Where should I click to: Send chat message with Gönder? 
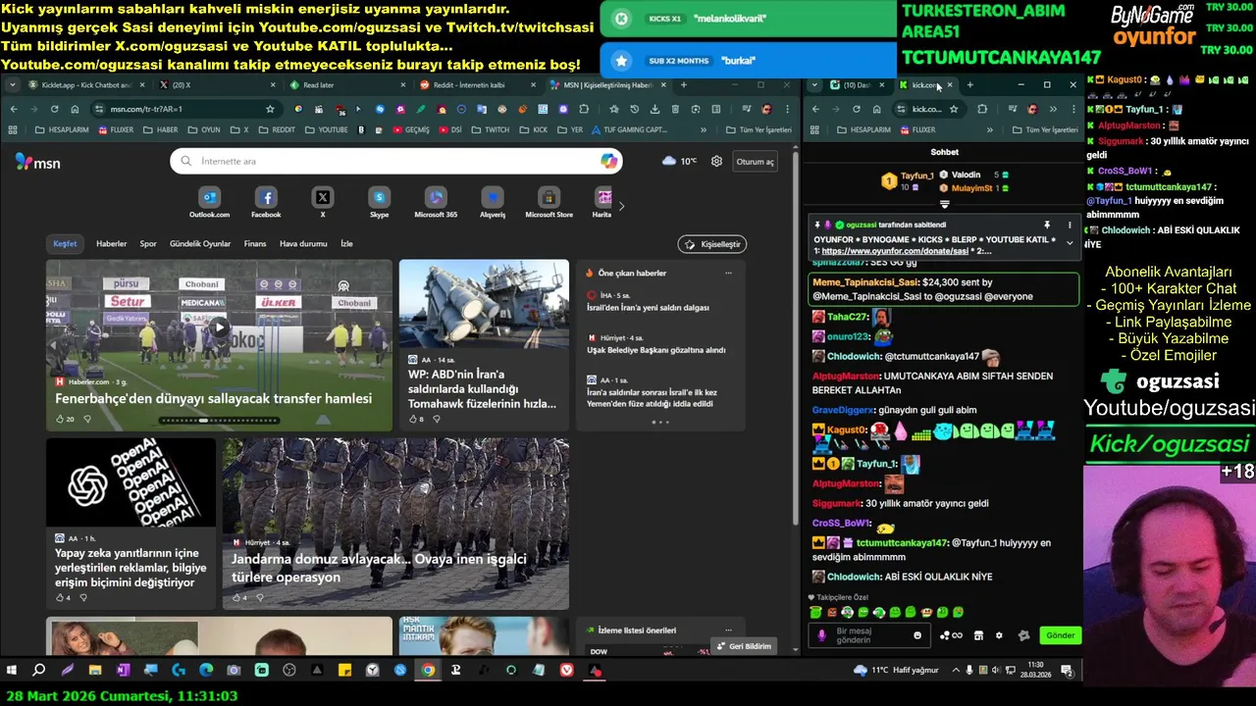[1060, 635]
